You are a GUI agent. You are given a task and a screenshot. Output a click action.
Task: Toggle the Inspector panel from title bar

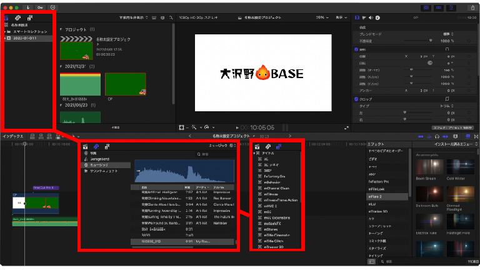pos(451,7)
